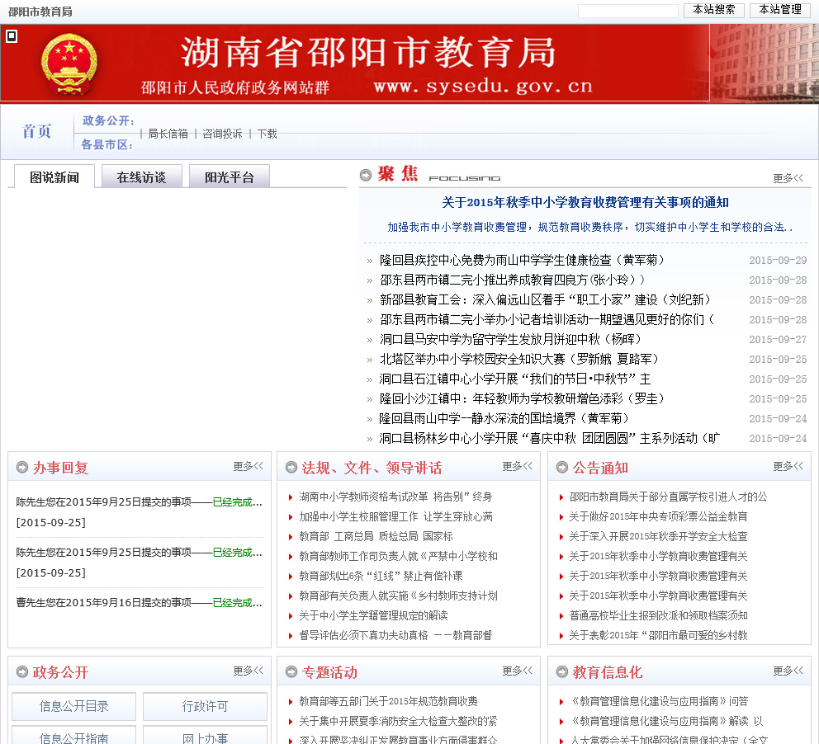Open 下载 navigation link

267,134
